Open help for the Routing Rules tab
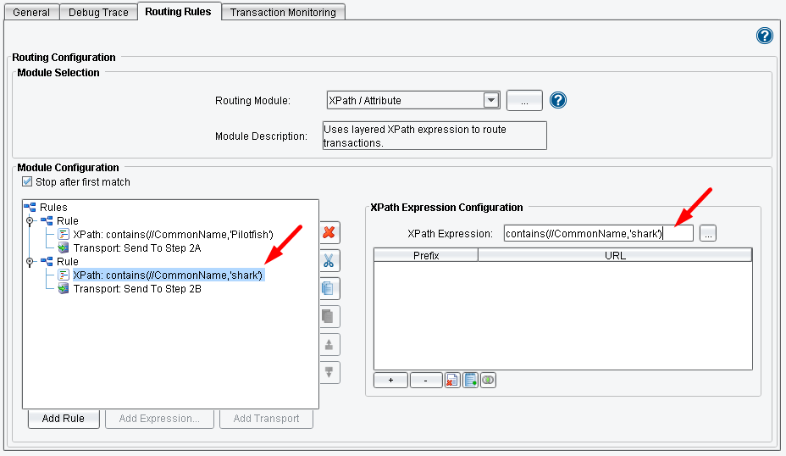Viewport: 786px width, 456px height. pos(765,36)
